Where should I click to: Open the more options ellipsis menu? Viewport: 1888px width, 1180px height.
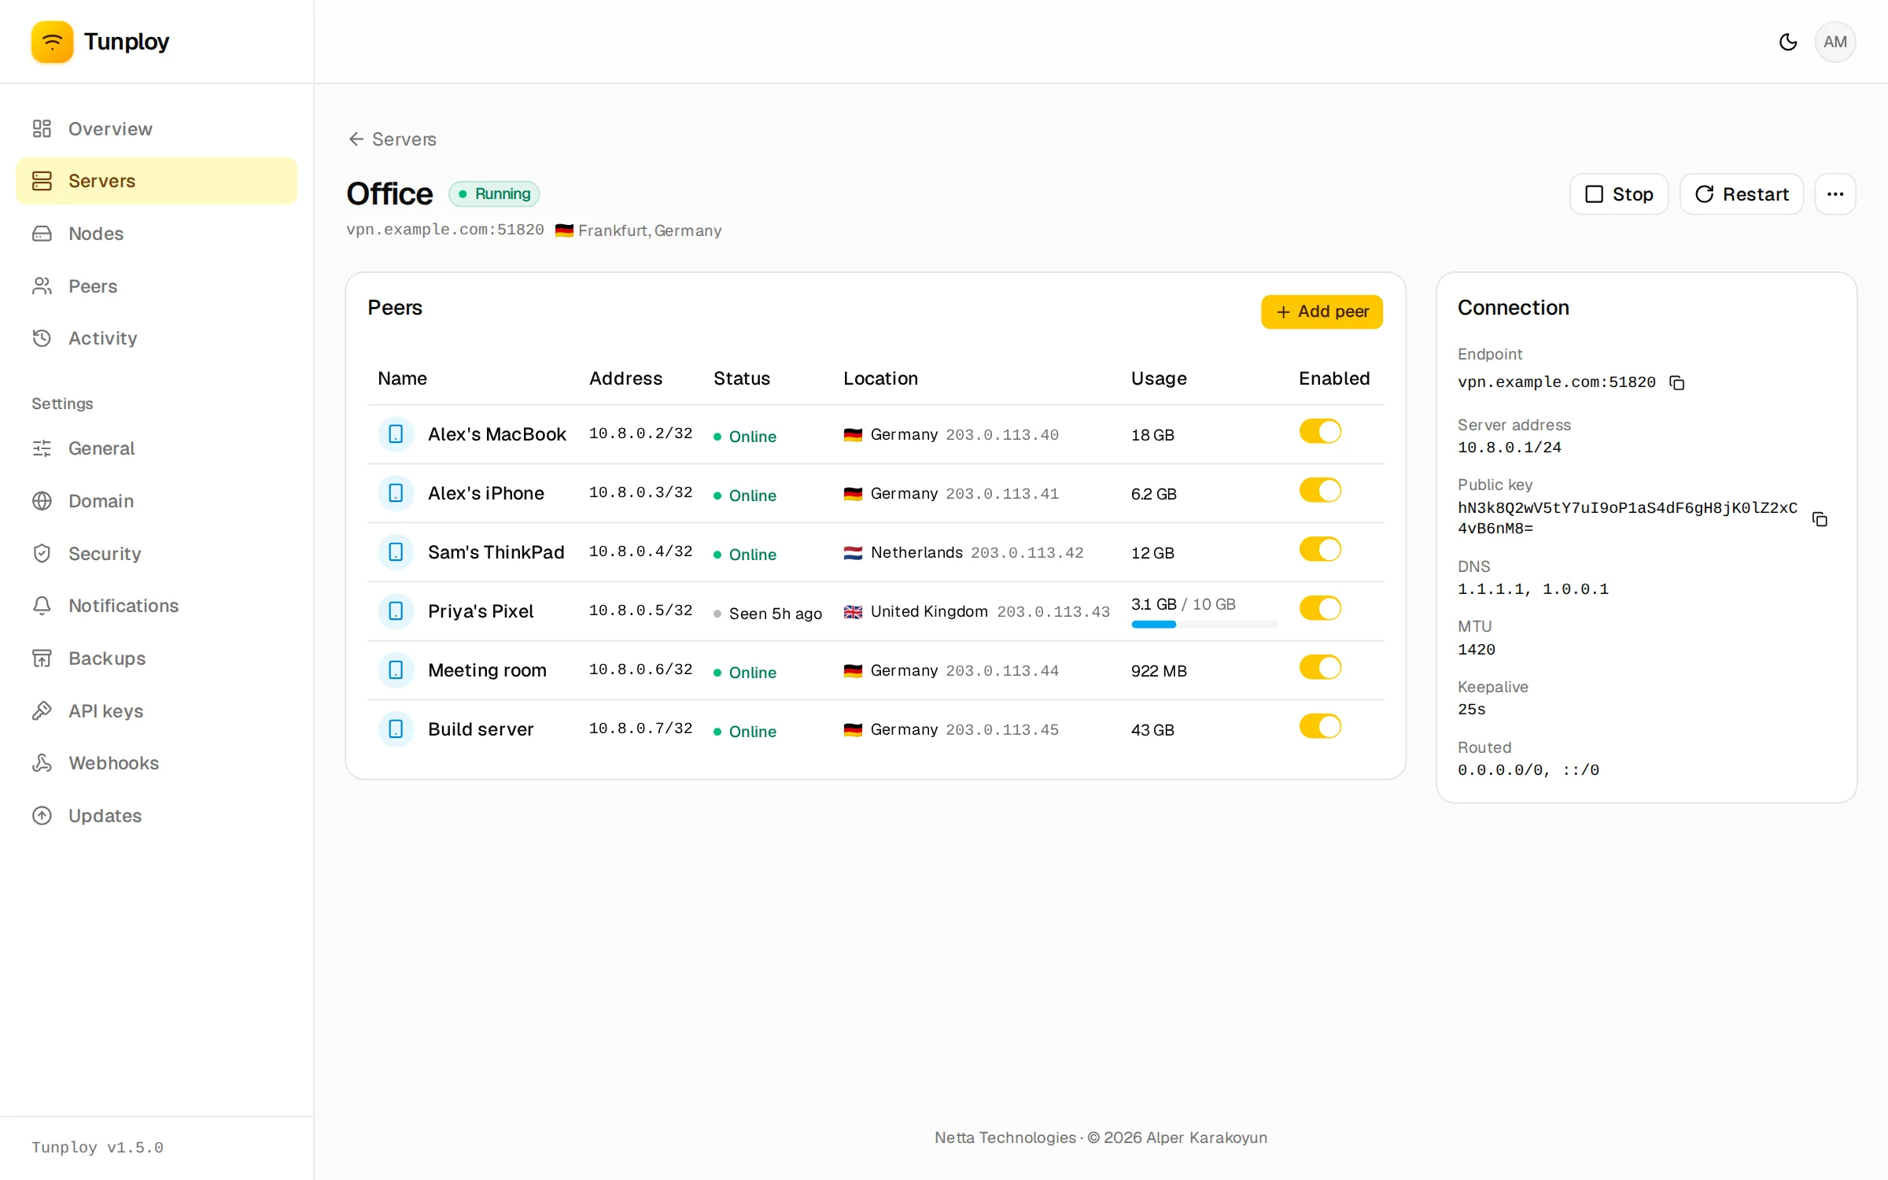click(x=1835, y=194)
